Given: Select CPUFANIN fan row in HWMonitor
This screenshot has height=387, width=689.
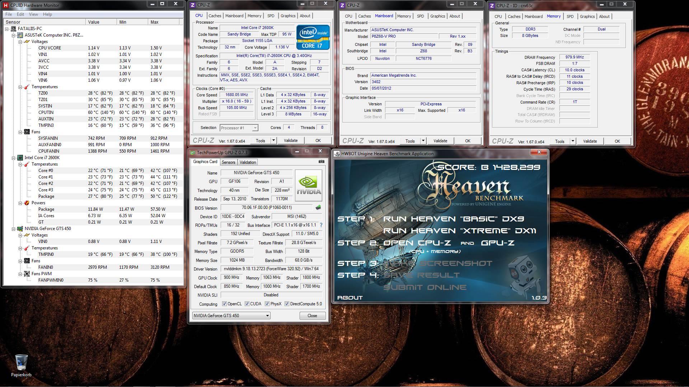Looking at the screenshot, I should pos(93,151).
